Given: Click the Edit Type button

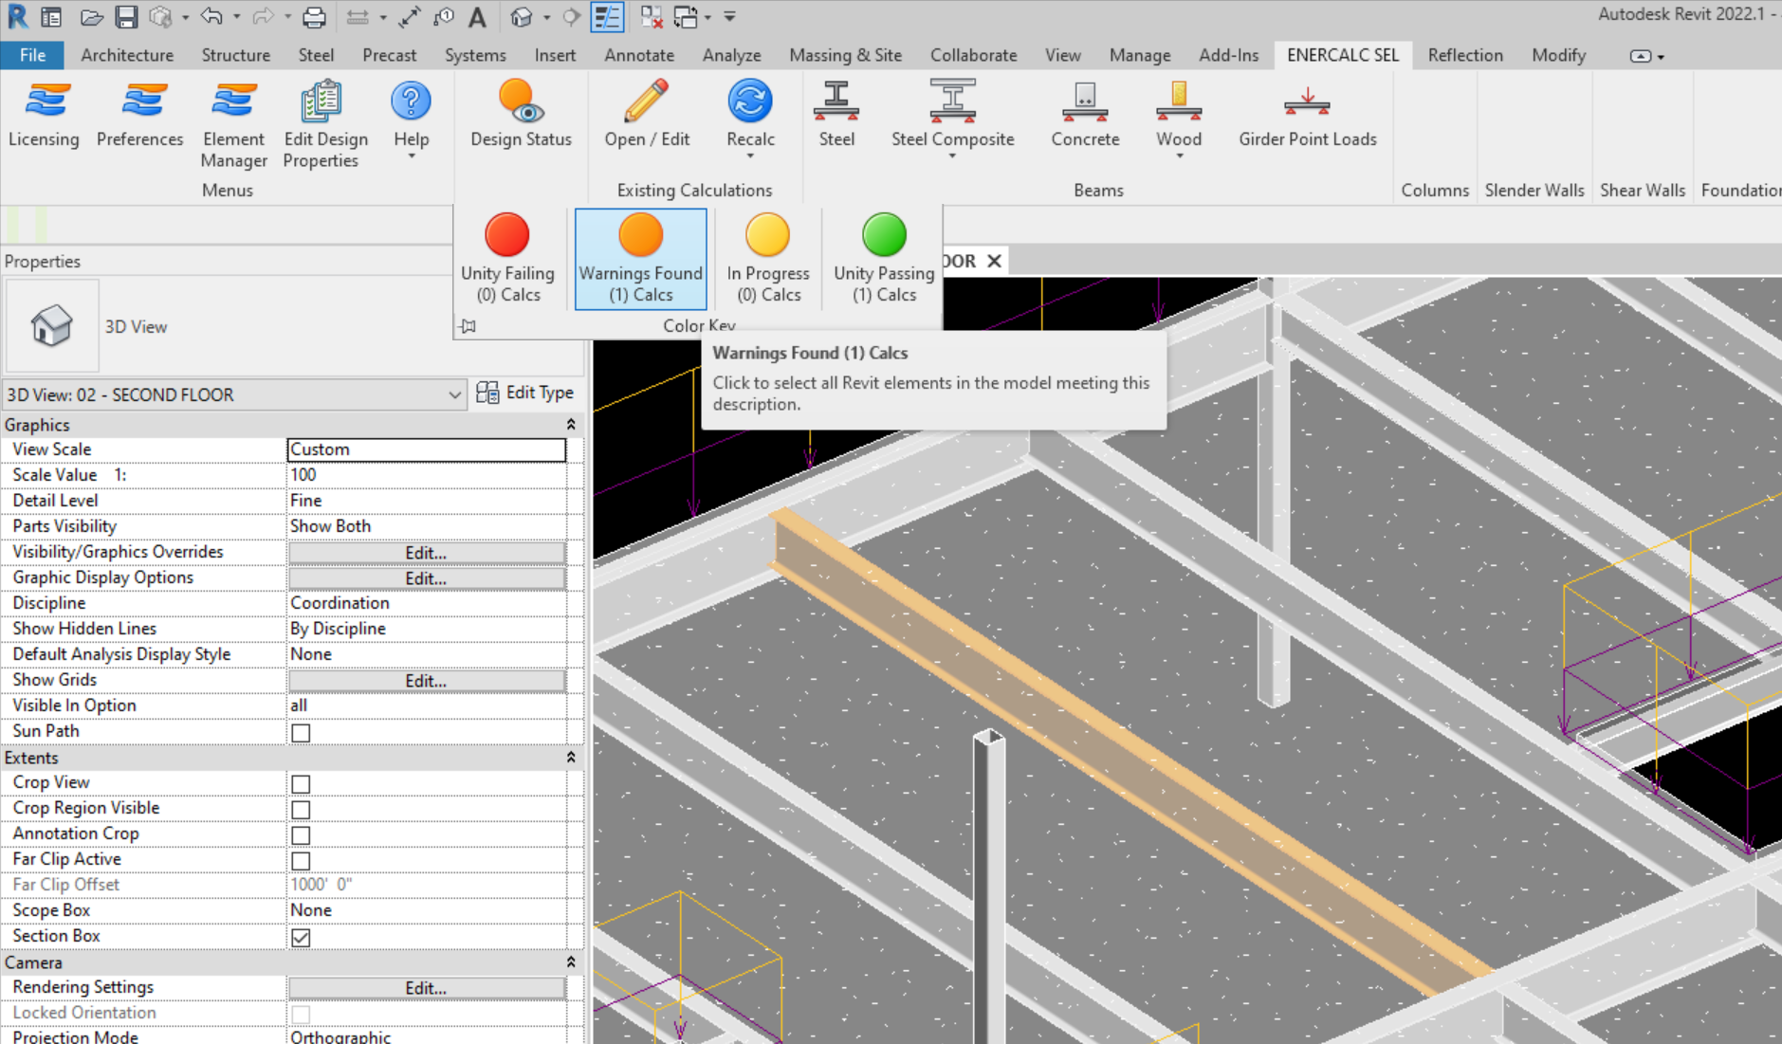Looking at the screenshot, I should pyautogui.click(x=525, y=393).
